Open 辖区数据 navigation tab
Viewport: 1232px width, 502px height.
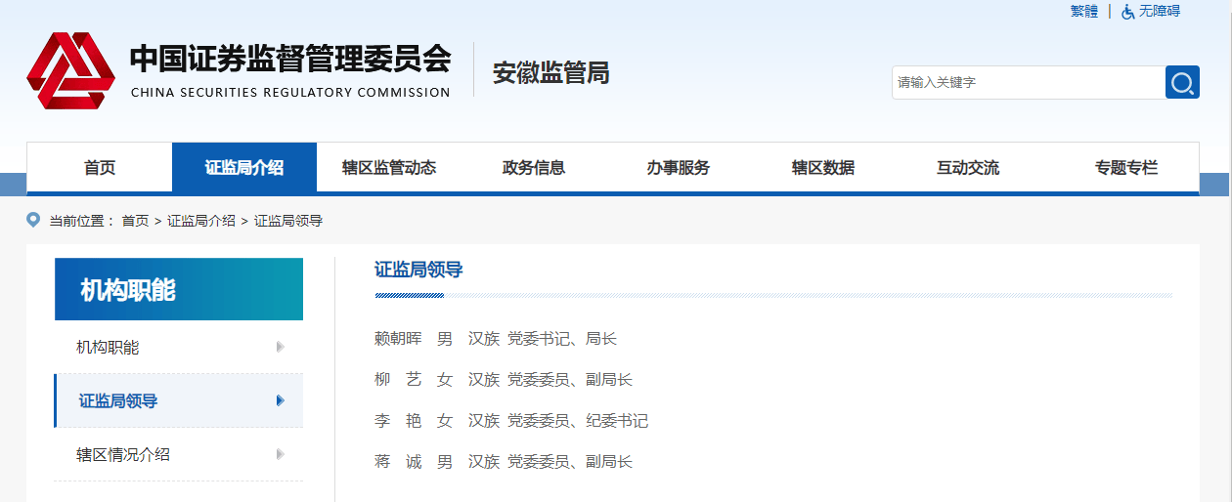click(x=823, y=168)
